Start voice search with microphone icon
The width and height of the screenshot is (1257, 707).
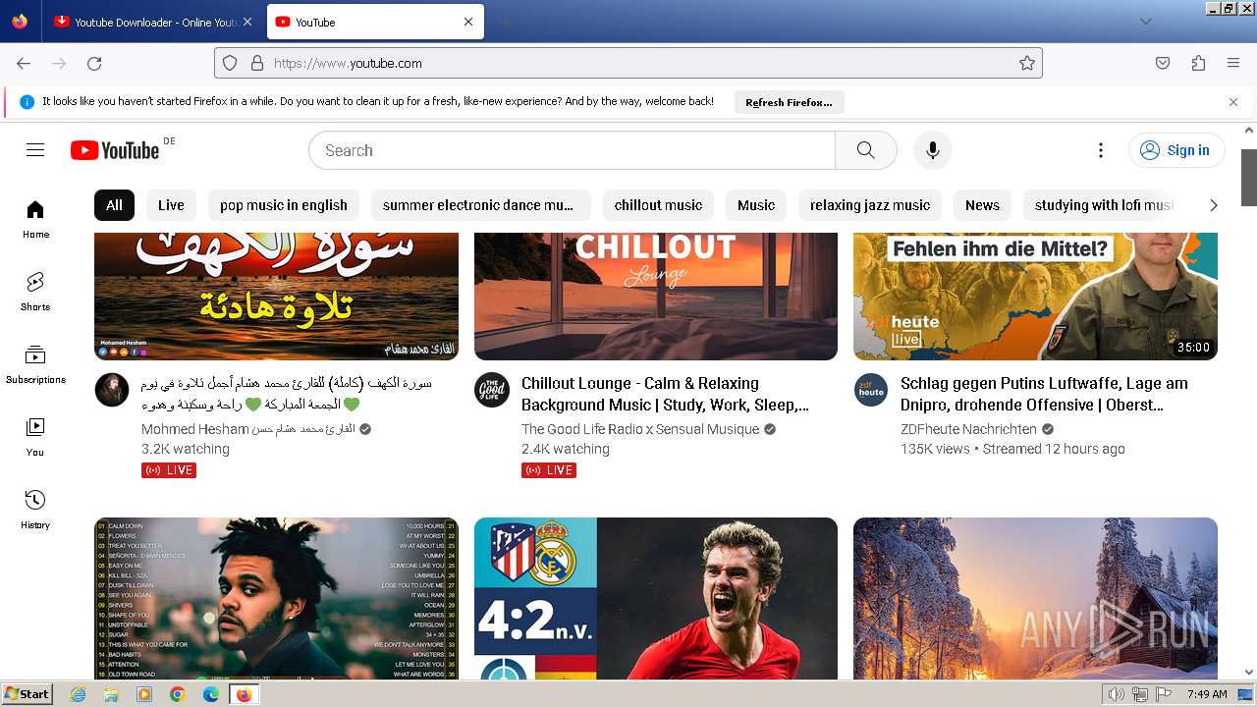[x=933, y=150]
